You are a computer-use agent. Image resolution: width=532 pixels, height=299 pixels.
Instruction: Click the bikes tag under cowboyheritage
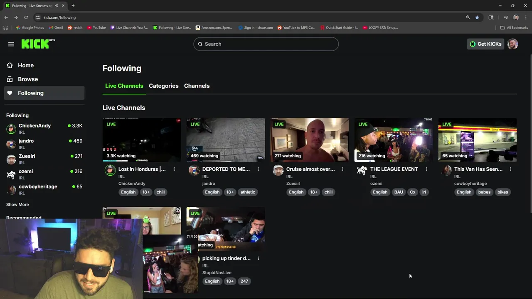click(503, 192)
